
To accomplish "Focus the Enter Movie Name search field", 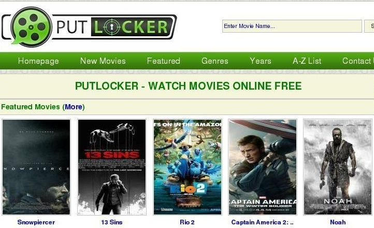I will pos(292,26).
